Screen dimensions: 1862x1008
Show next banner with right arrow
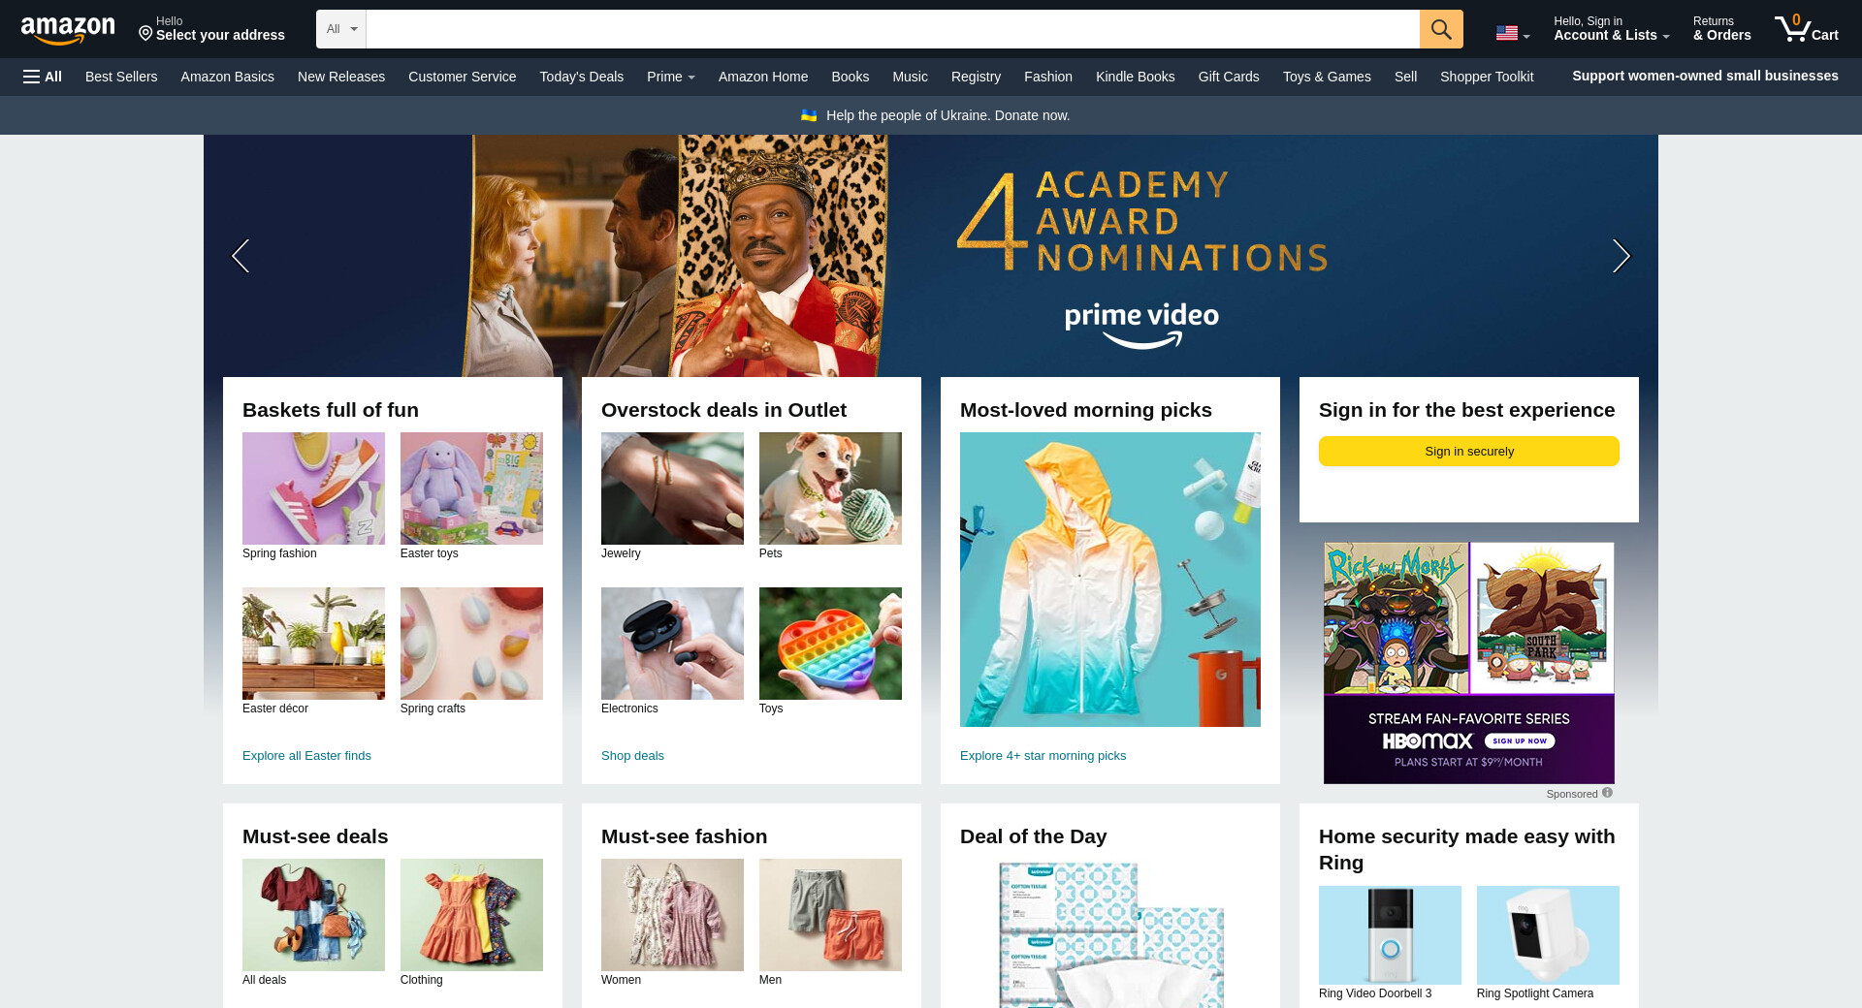click(x=1621, y=256)
